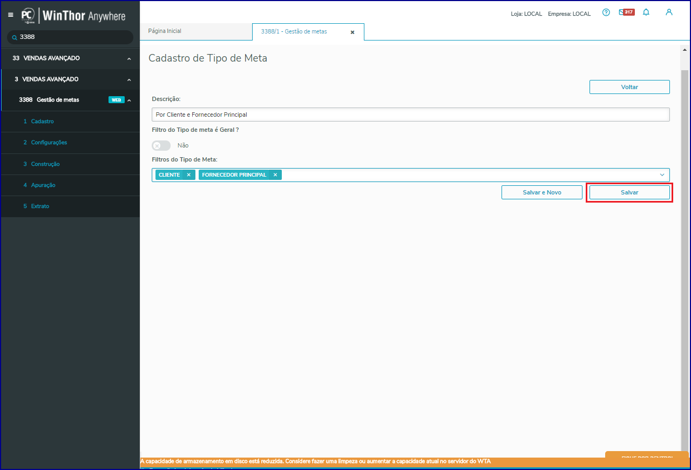Viewport: 691px width, 470px height.
Task: Remove the FORNECEDOR PRINCIPAL filter tag
Action: click(x=275, y=175)
